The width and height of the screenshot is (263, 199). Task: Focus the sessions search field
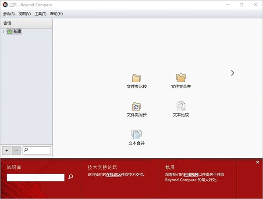[x=37, y=150]
